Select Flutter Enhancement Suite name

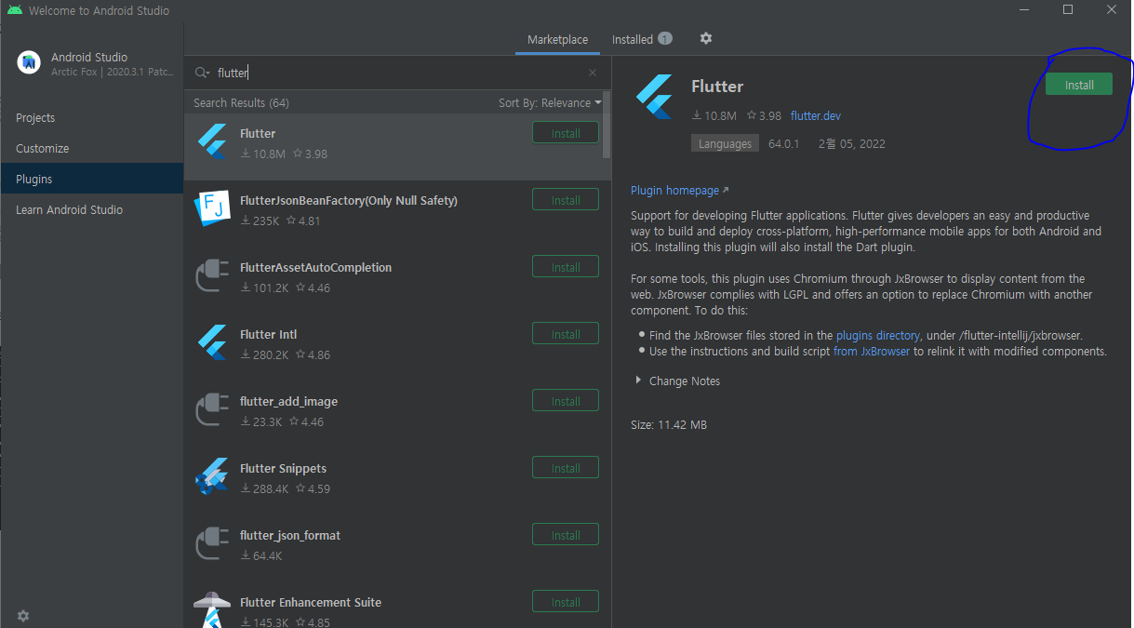coord(311,603)
